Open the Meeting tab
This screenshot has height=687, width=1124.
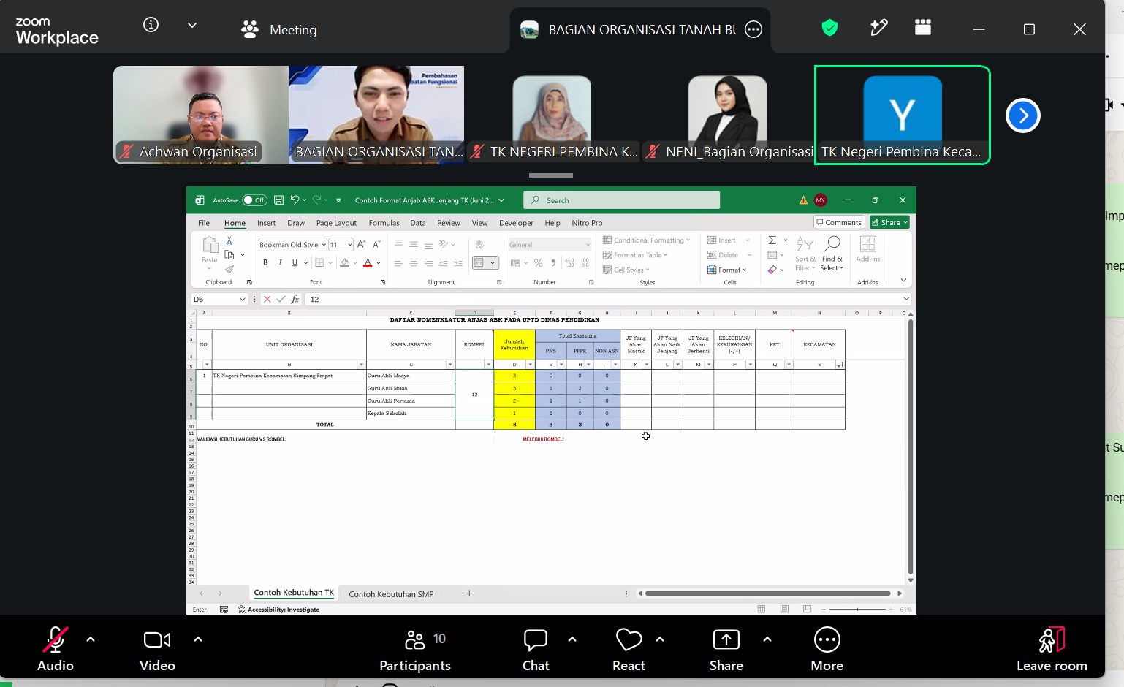pyautogui.click(x=279, y=29)
